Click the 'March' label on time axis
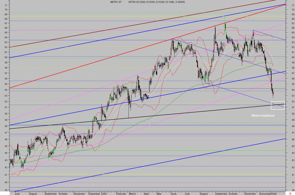This screenshot has width=295, height=195. click(133, 194)
